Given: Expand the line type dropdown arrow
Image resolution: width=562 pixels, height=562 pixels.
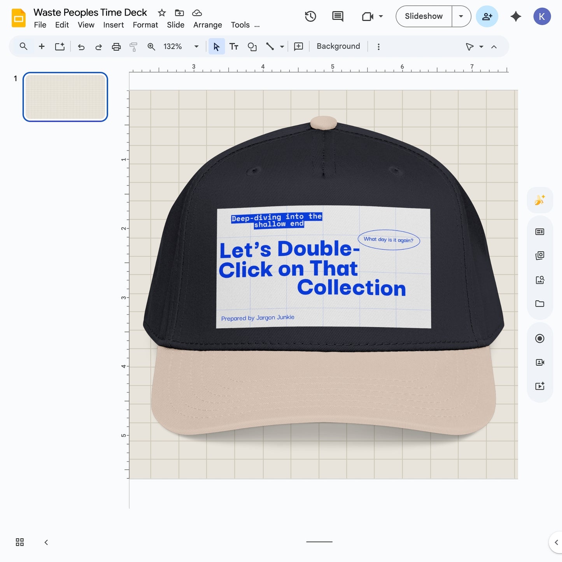Looking at the screenshot, I should click(x=282, y=47).
